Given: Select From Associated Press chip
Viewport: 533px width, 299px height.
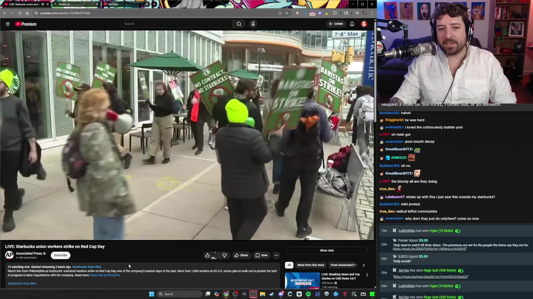Looking at the screenshot, I should [344, 265].
